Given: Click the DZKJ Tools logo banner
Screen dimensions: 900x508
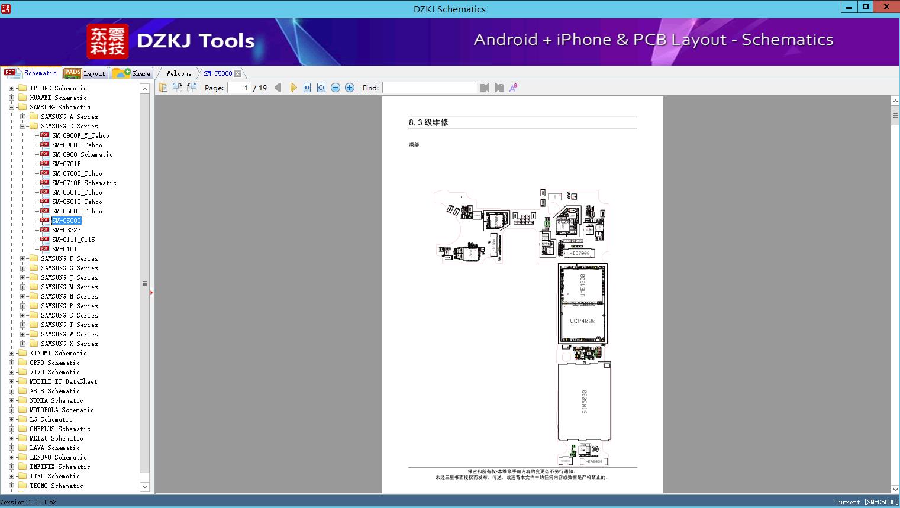Looking at the screenshot, I should 171,41.
